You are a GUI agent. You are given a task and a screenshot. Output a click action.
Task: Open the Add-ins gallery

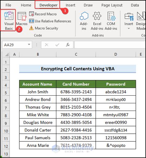pos(84,21)
